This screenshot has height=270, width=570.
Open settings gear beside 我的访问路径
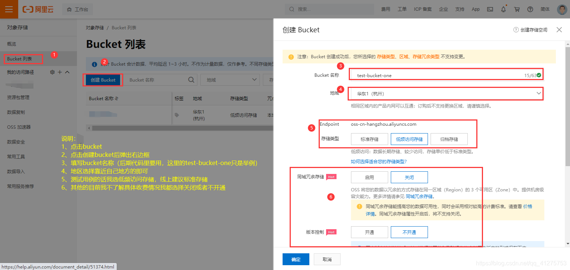tap(52, 72)
